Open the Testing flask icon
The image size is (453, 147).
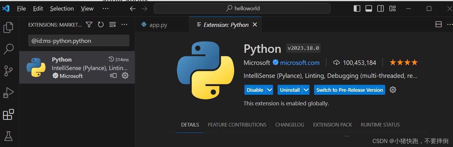(8, 136)
